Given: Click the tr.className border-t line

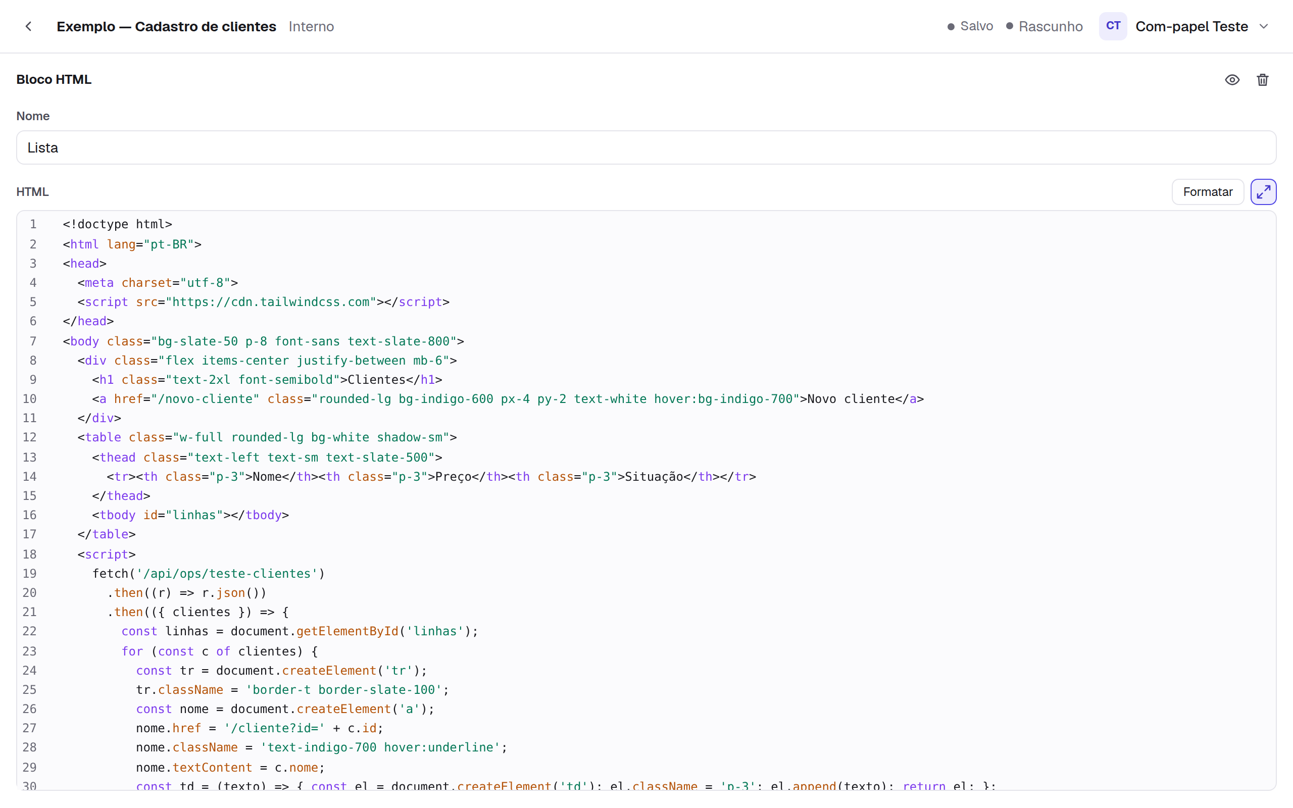Looking at the screenshot, I should tap(293, 690).
